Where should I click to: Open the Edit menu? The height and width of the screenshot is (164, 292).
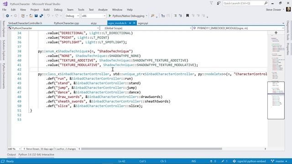[x=13, y=10]
